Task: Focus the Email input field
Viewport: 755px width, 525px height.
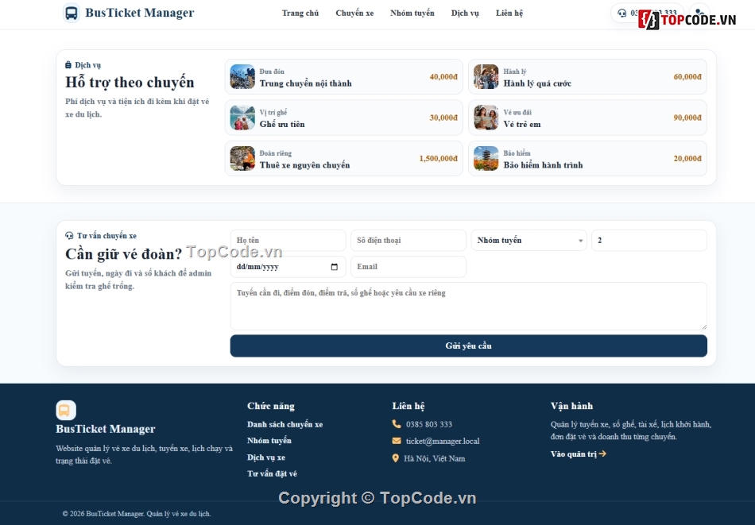Action: point(408,267)
